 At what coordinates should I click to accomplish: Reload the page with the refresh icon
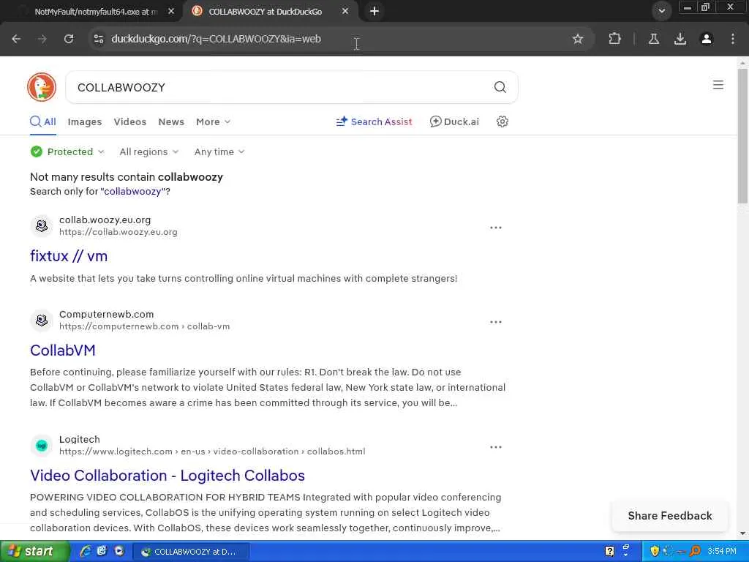tap(69, 39)
